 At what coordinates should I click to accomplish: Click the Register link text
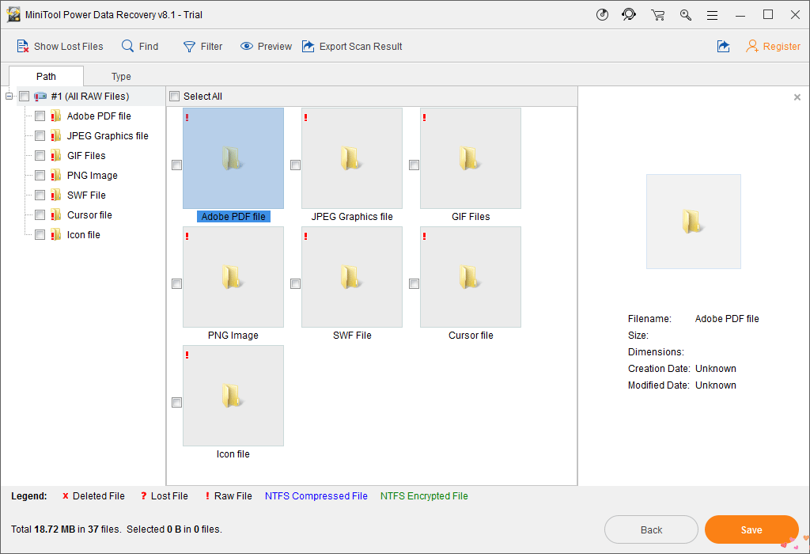coord(782,46)
